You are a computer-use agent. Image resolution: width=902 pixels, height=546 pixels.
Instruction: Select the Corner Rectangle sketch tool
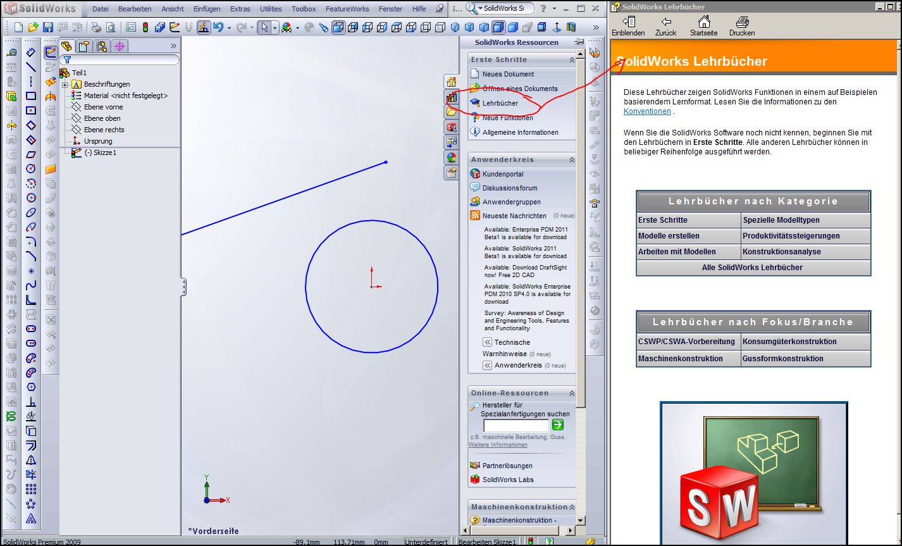pos(31,96)
